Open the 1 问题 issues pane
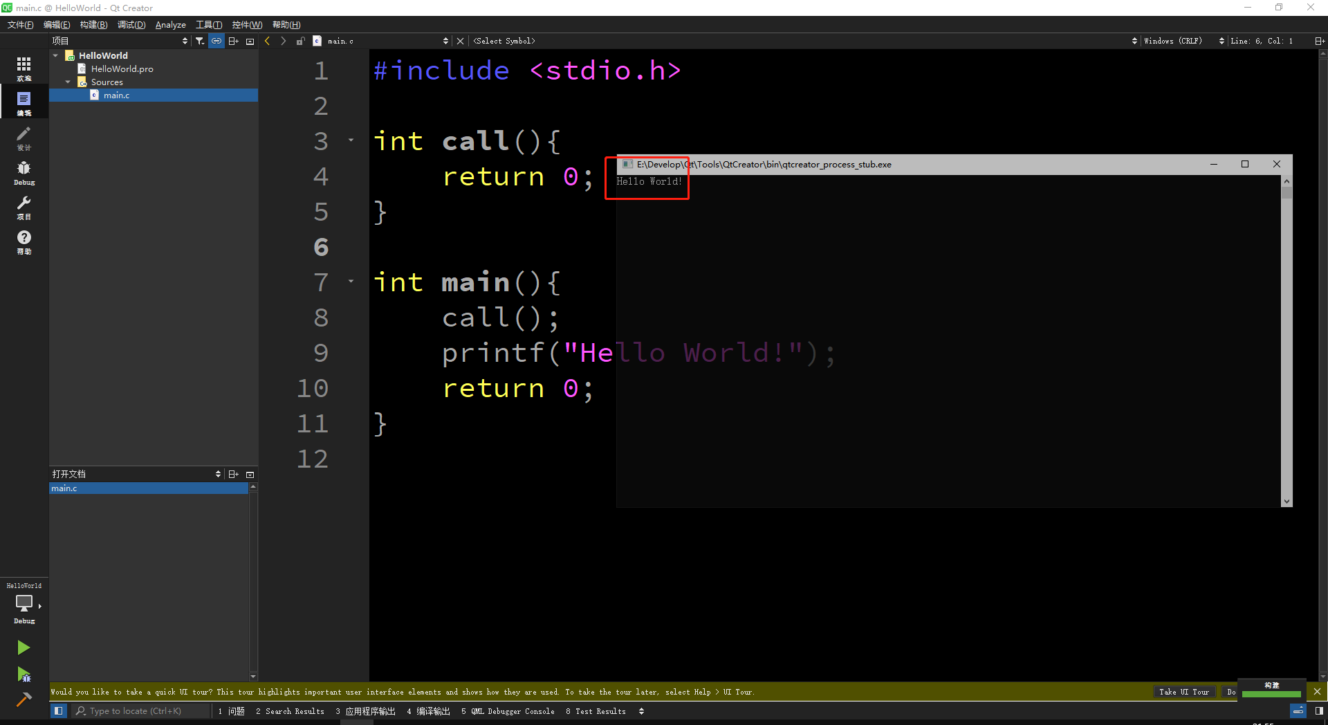 [x=232, y=710]
